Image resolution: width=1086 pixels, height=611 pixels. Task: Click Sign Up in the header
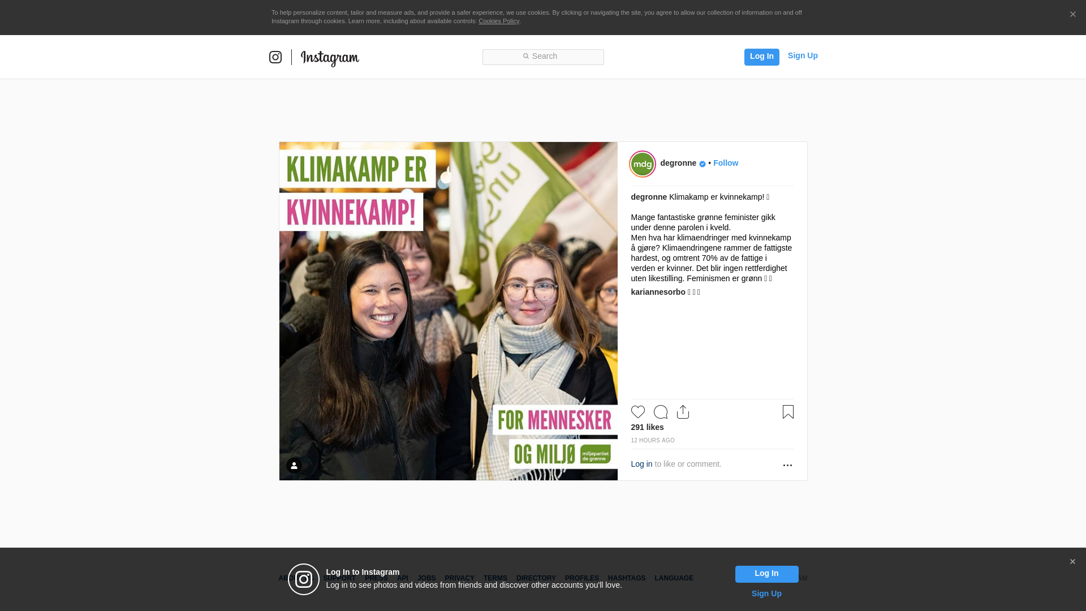click(x=802, y=55)
